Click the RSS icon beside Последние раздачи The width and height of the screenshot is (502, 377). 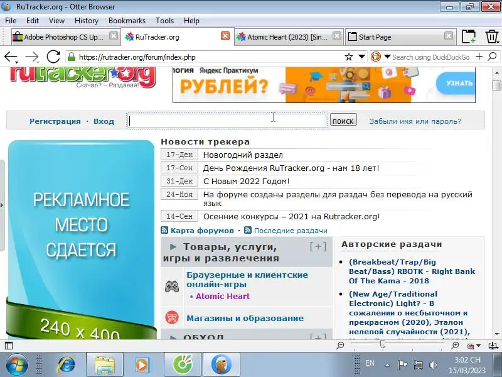[x=248, y=230]
